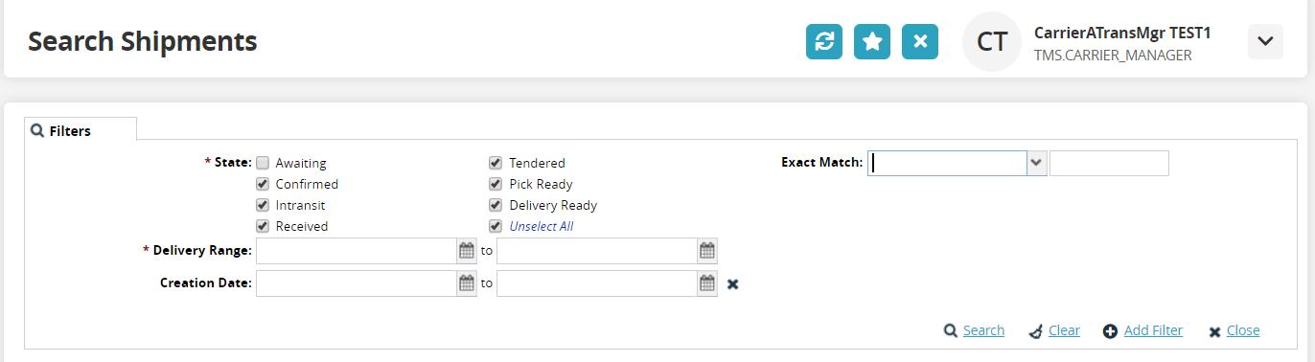Toggle the Unselect All checkbox
The image size is (1315, 362).
tap(496, 226)
